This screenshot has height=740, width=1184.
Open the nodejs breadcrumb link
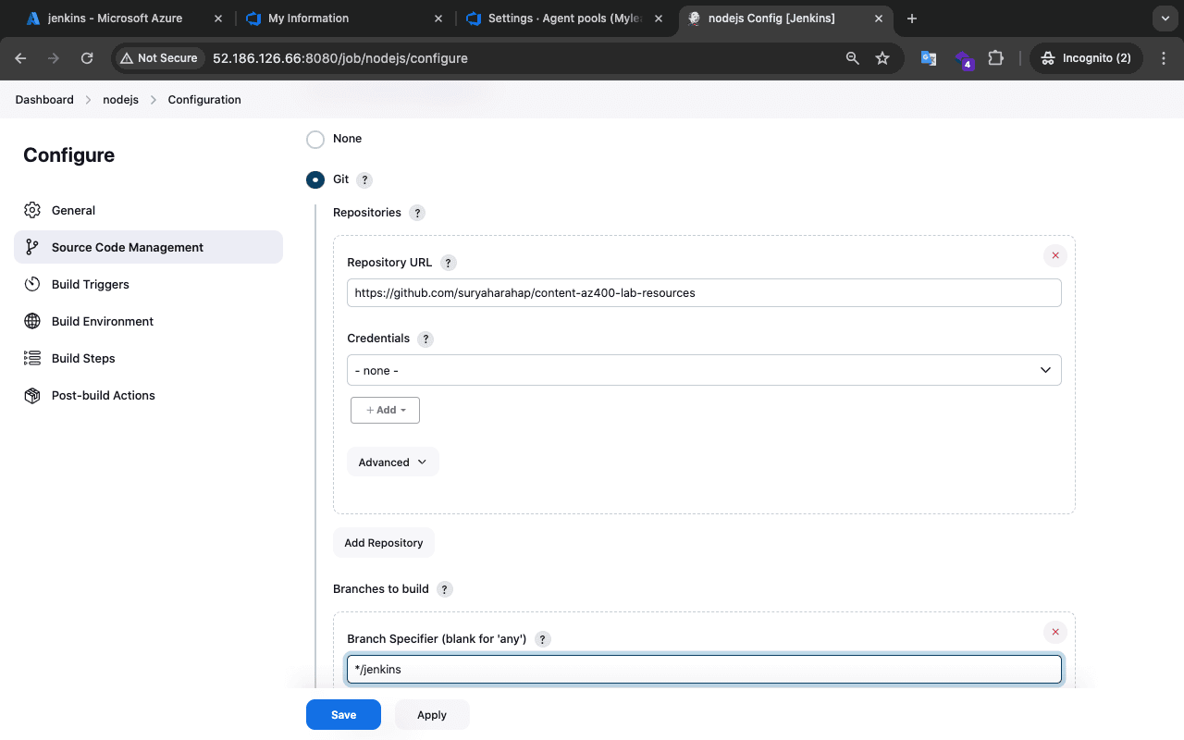[x=120, y=100]
